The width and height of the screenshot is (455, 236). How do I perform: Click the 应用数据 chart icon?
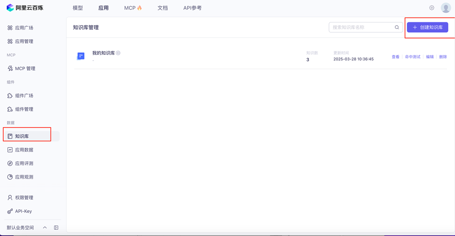tap(10, 150)
